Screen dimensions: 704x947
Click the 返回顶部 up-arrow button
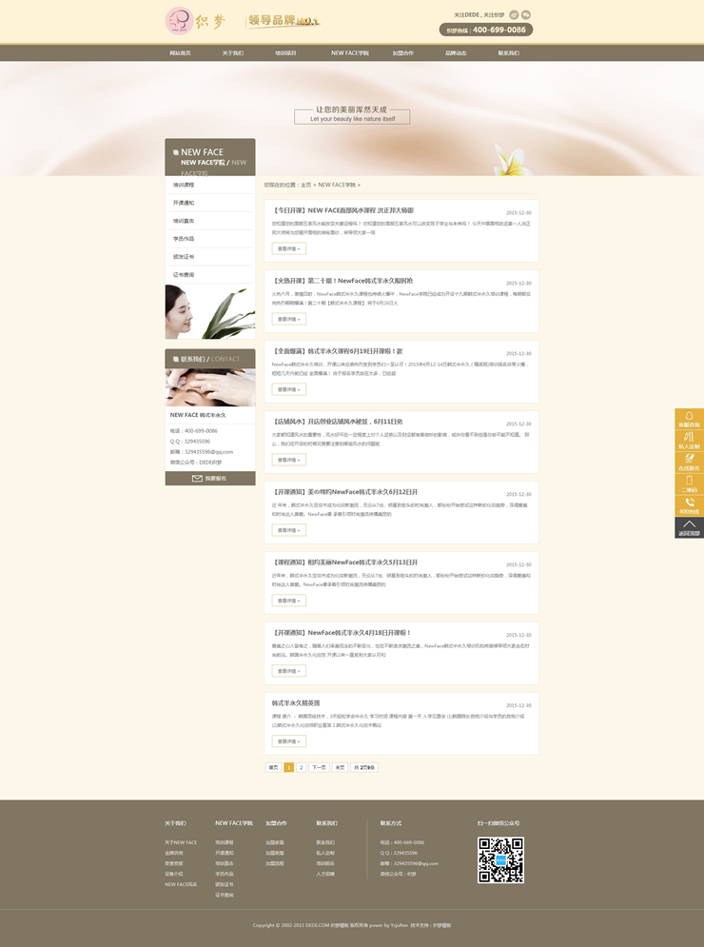(x=689, y=527)
